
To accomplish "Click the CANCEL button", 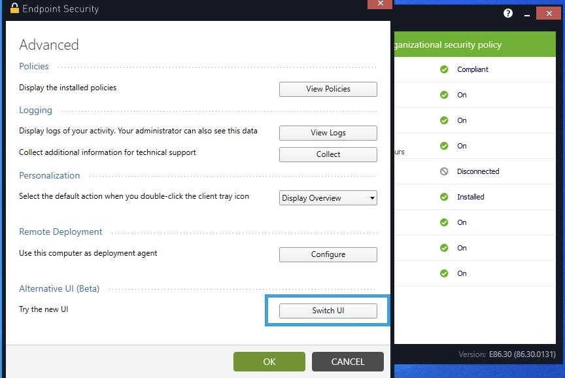I will [348, 362].
